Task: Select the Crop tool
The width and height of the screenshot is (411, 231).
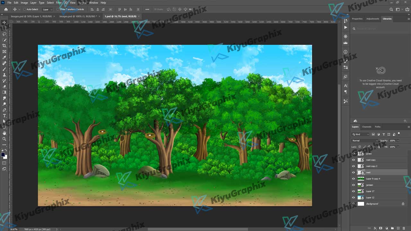Action: pos(4,46)
